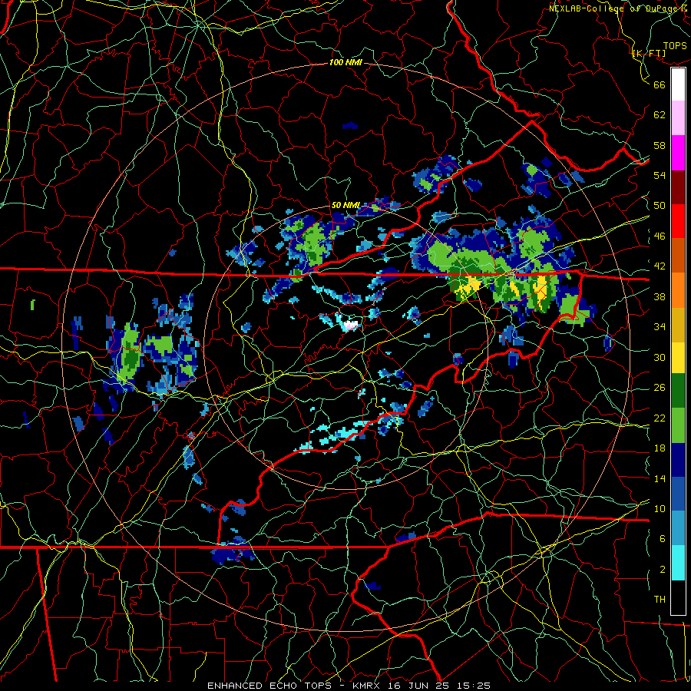Click legend value "6"
The width and height of the screenshot is (691, 691).
click(663, 539)
